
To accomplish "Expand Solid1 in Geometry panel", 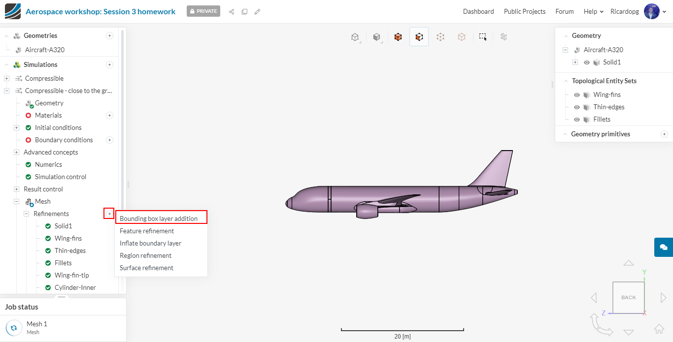I will 575,62.
